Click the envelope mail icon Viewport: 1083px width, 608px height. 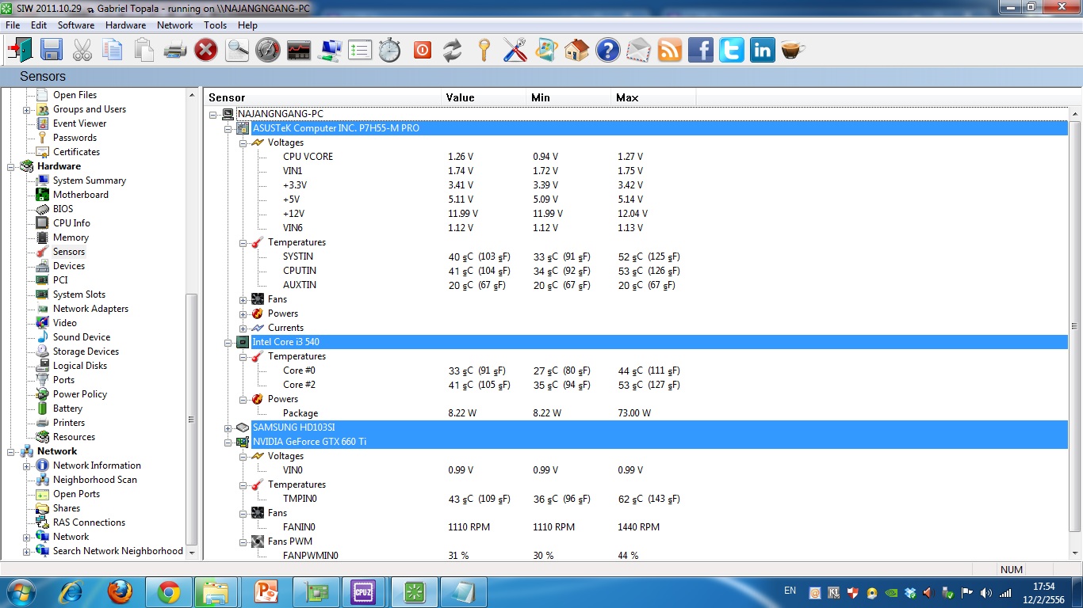click(x=638, y=51)
